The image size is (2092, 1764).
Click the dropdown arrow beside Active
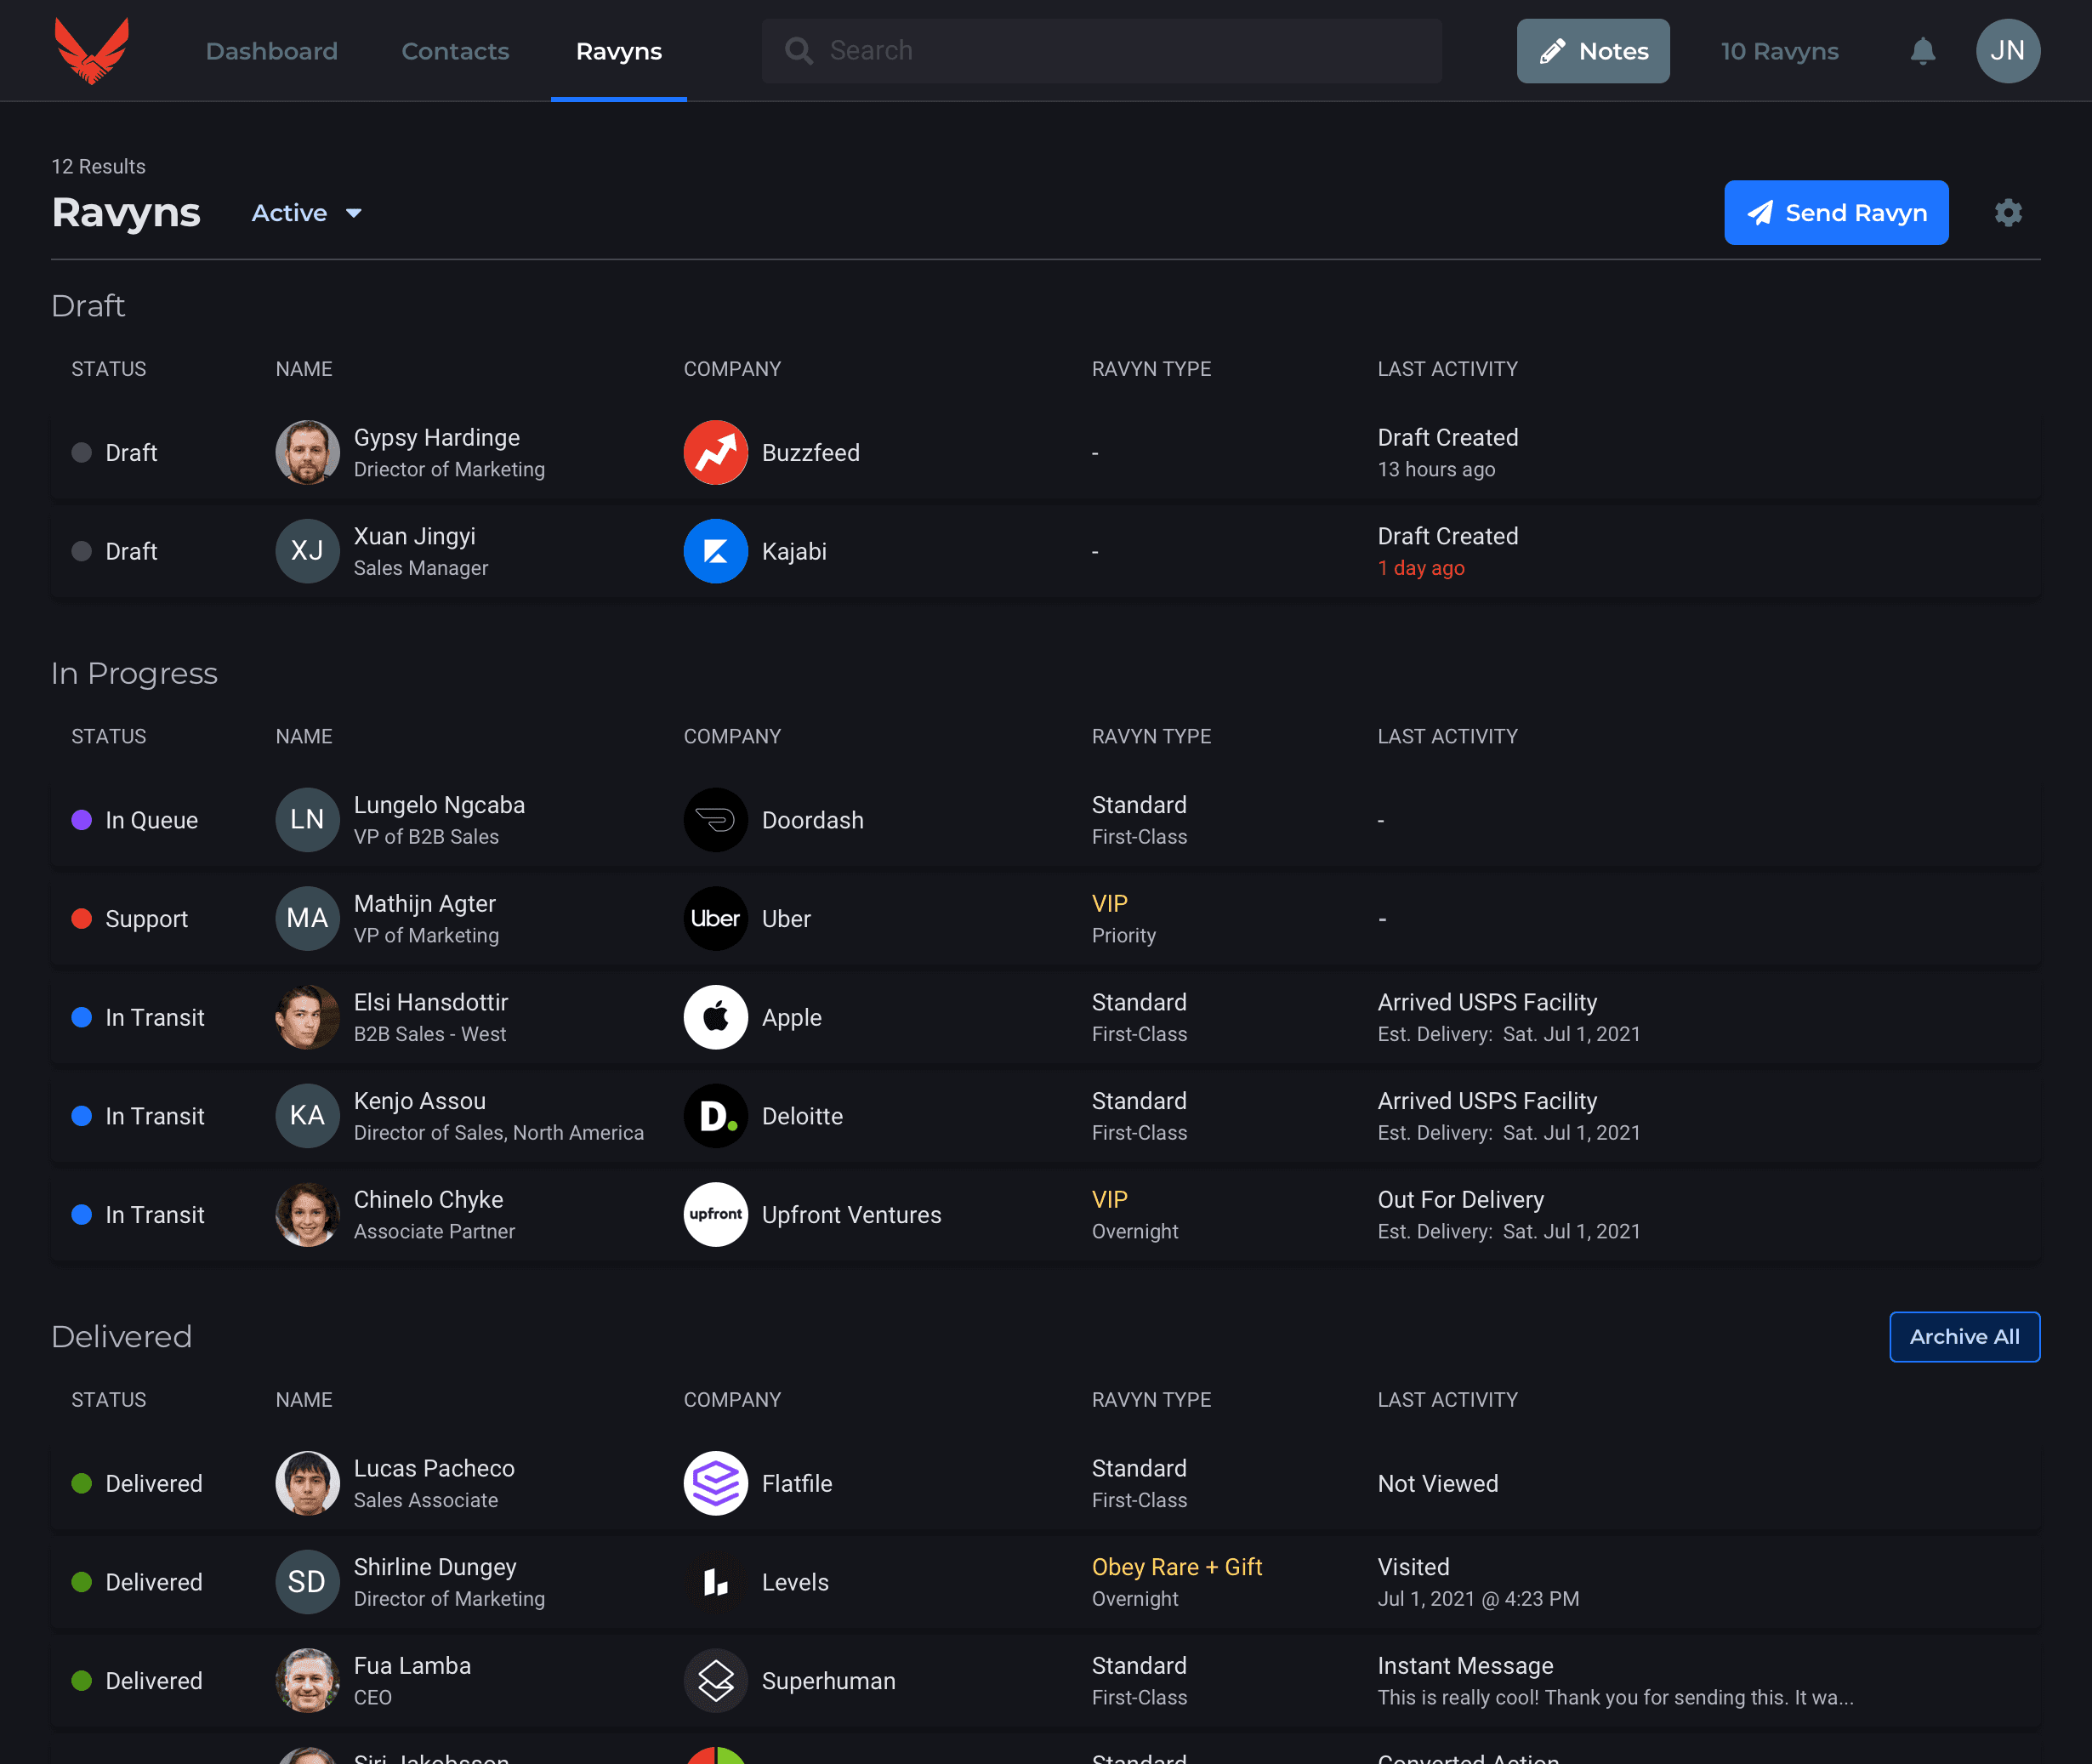pyautogui.click(x=354, y=213)
